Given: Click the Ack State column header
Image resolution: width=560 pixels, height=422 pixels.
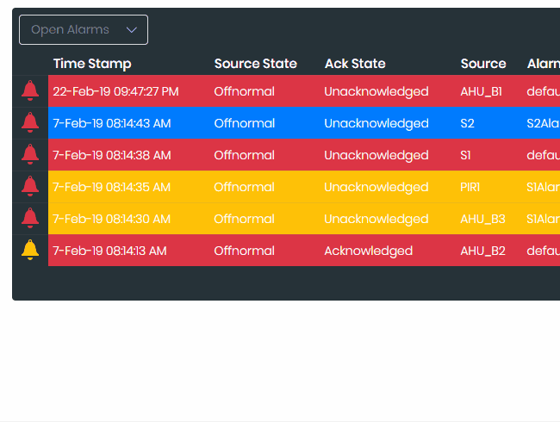Looking at the screenshot, I should click(355, 64).
